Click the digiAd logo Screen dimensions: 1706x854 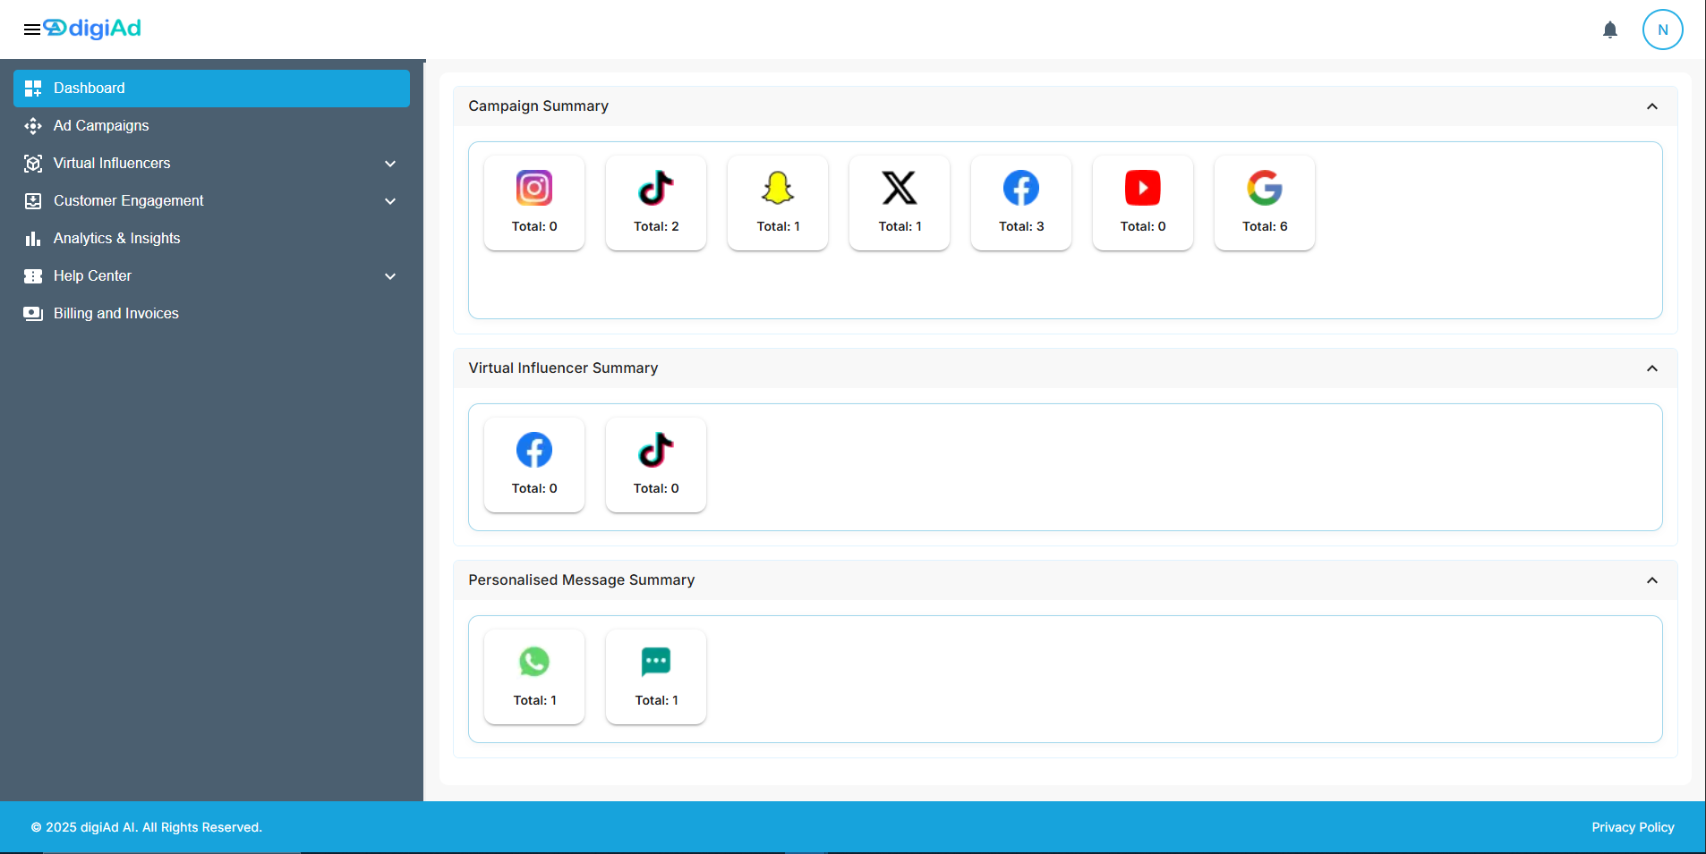[93, 29]
